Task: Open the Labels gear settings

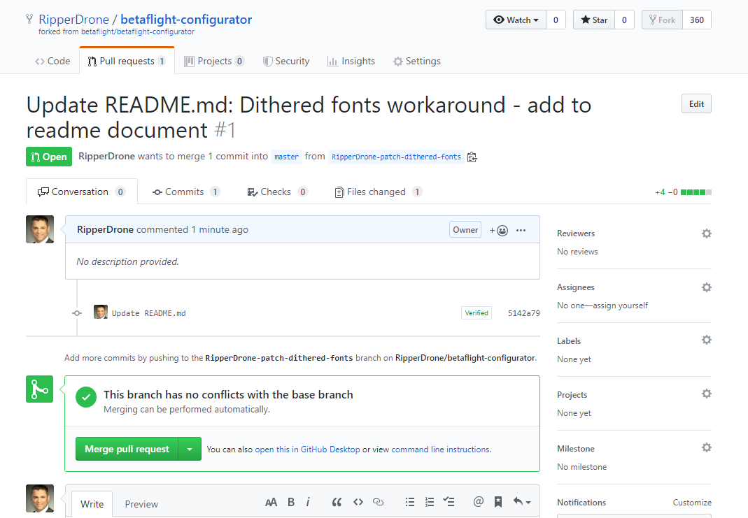Action: (x=707, y=340)
